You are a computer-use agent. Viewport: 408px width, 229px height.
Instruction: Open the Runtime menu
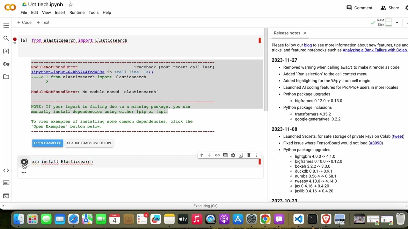(77, 12)
